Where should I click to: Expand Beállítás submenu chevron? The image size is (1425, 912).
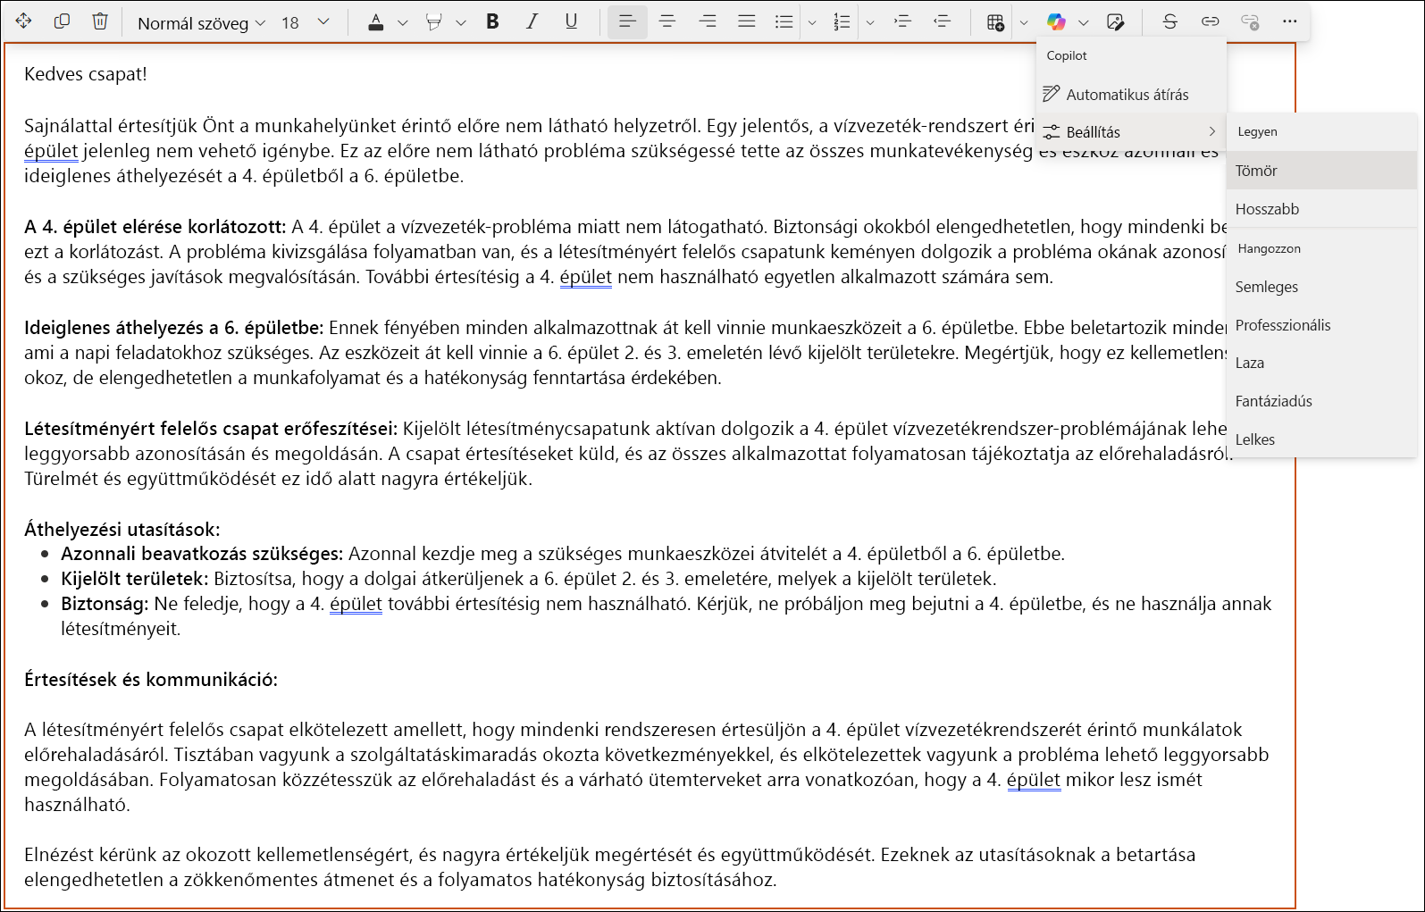[1212, 131]
